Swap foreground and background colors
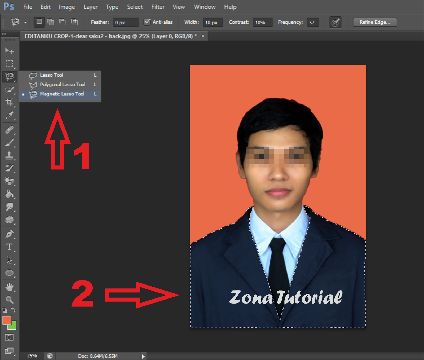 [14, 310]
